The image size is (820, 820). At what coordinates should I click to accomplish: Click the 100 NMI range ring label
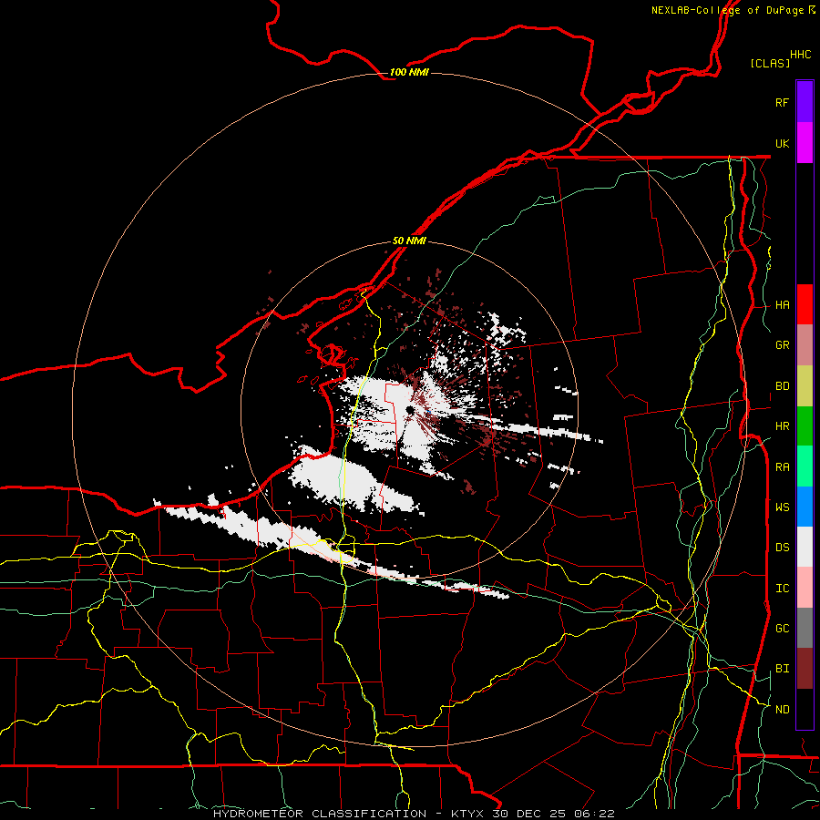409,72
